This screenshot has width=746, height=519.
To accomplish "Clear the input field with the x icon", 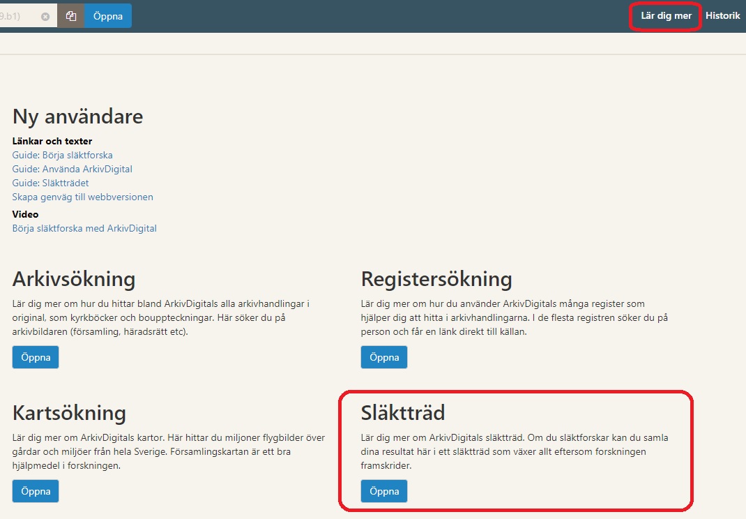I will (45, 17).
